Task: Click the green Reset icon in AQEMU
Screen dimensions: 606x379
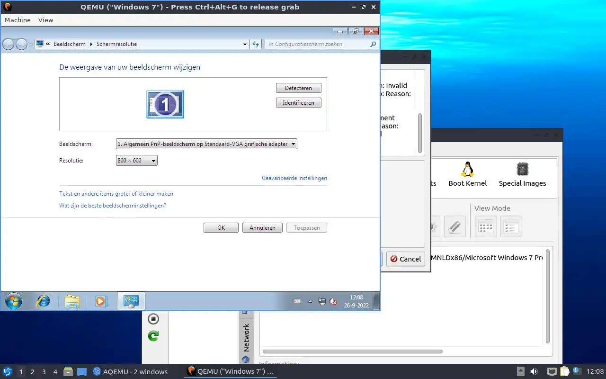Action: point(153,336)
